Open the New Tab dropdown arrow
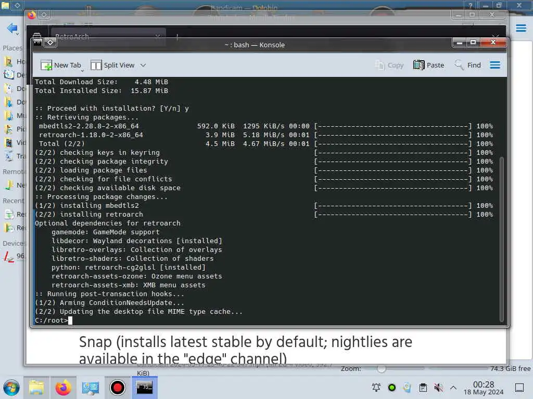 tap(82, 70)
